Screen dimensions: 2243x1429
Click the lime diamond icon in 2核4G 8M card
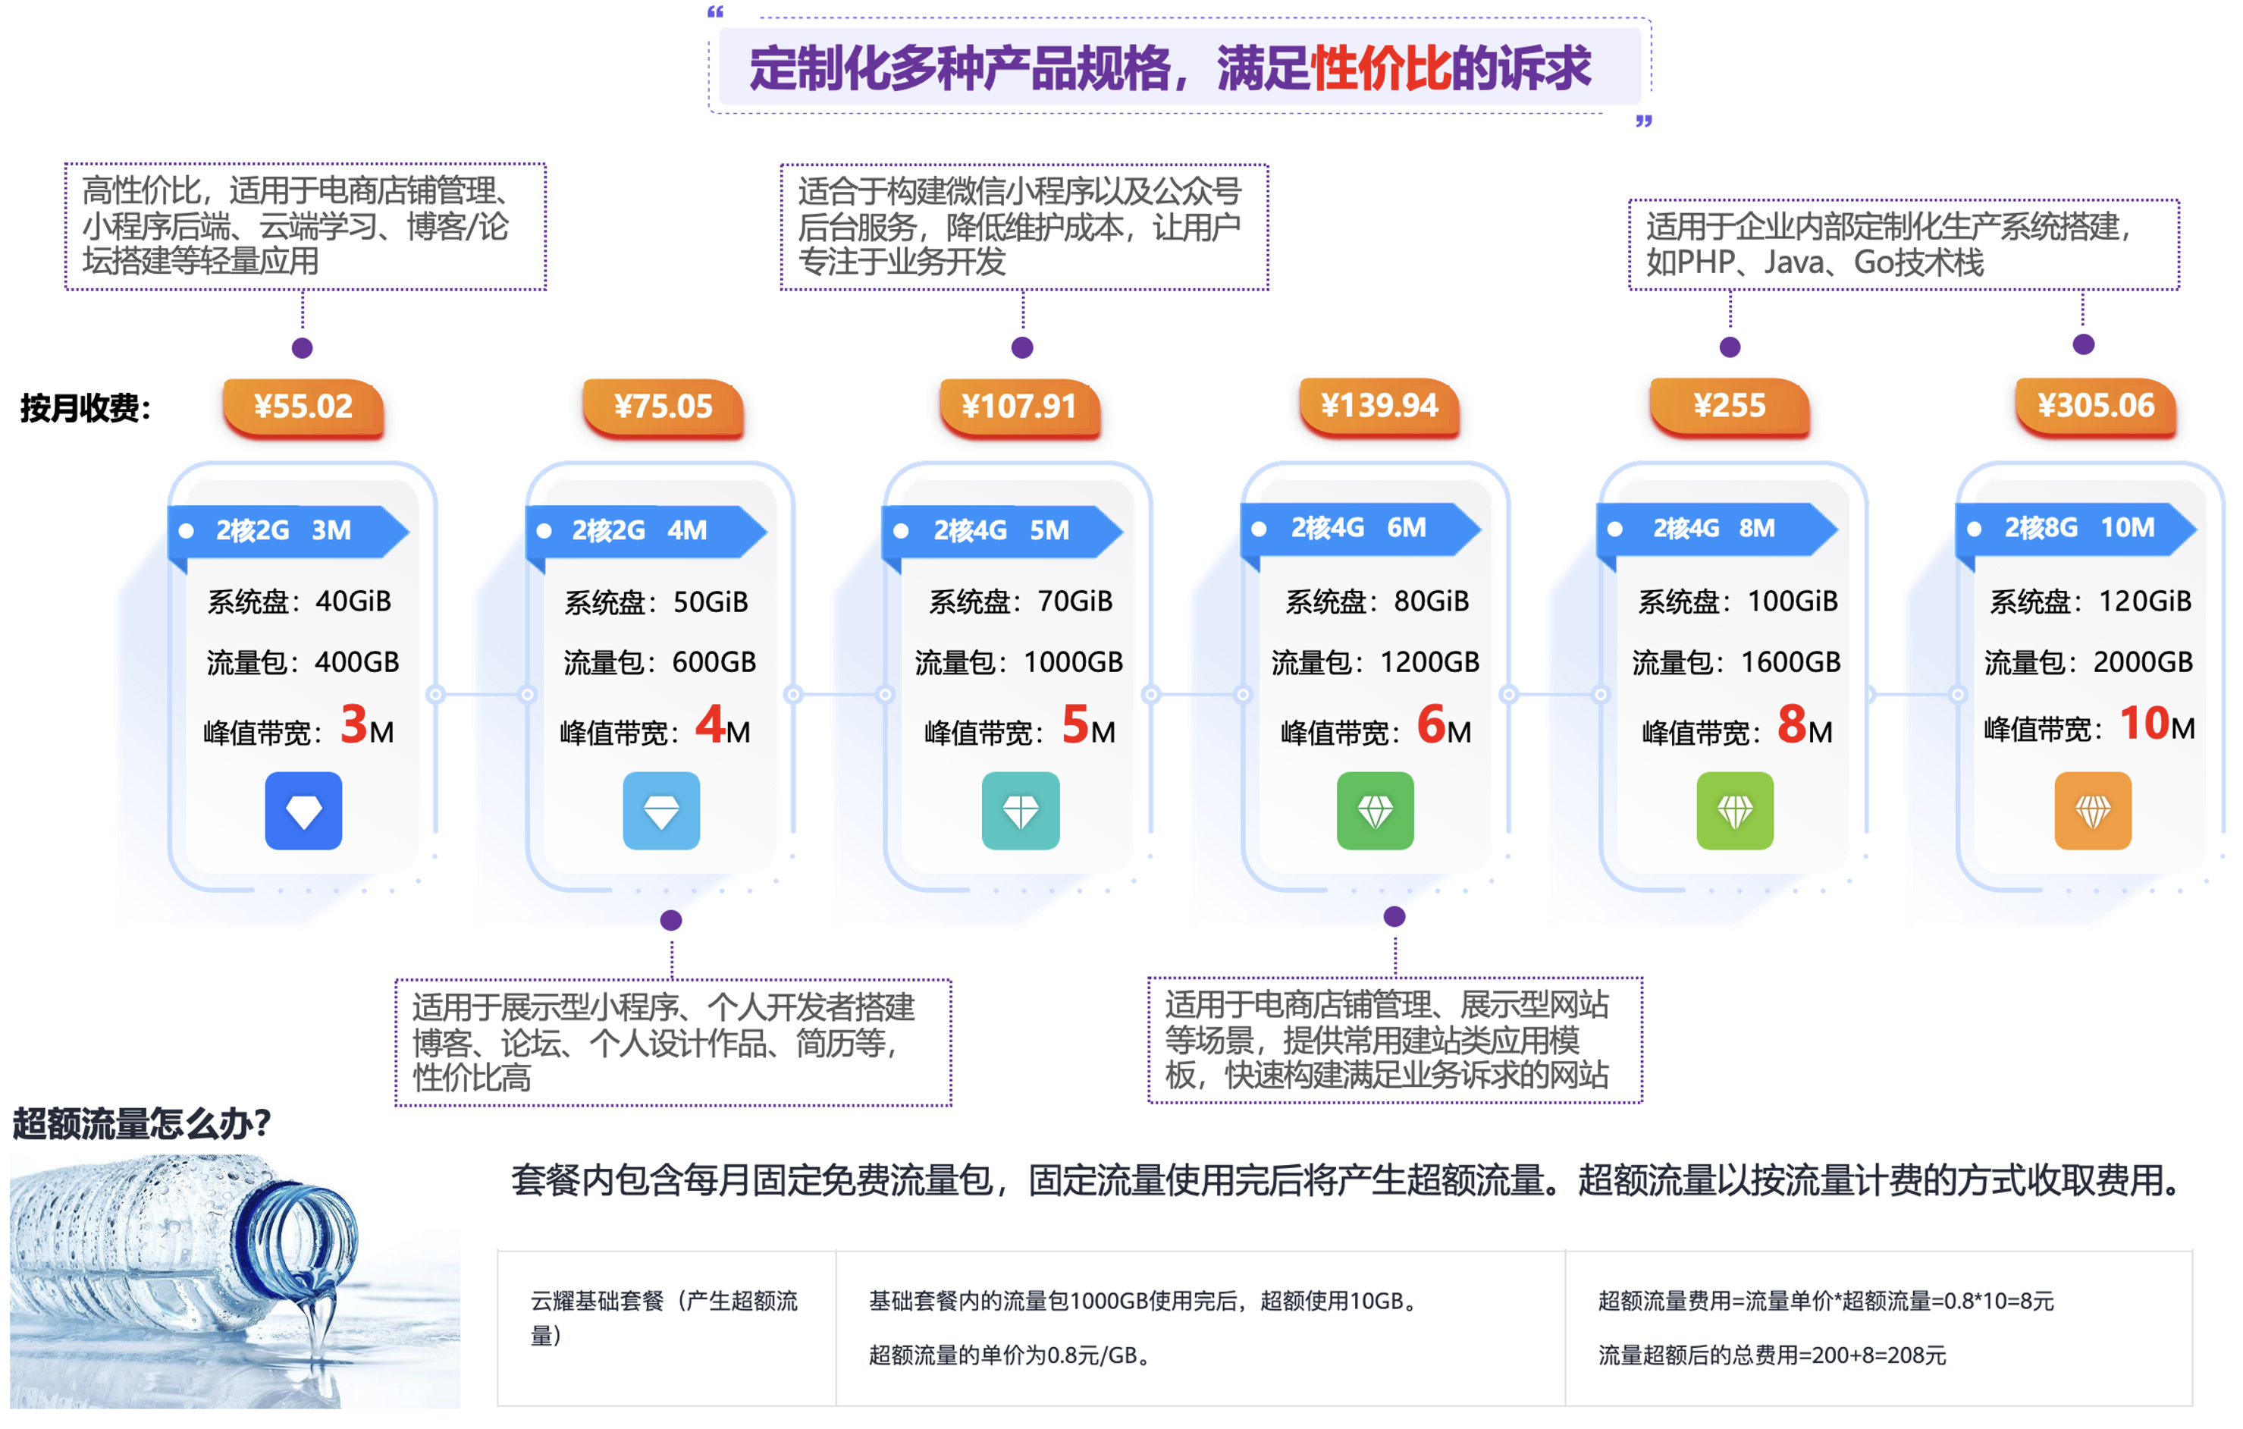coord(1734,811)
